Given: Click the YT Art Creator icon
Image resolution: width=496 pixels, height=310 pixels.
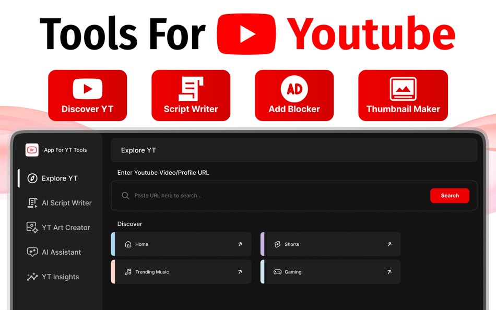Looking at the screenshot, I should click(x=32, y=227).
